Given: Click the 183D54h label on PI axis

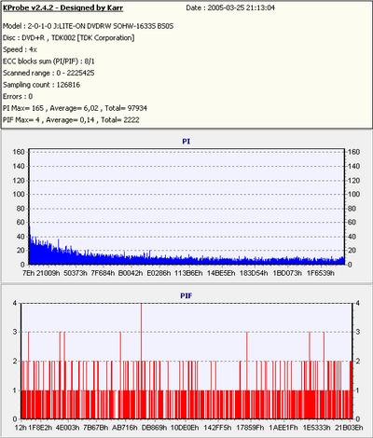Looking at the screenshot, I should tap(254, 273).
